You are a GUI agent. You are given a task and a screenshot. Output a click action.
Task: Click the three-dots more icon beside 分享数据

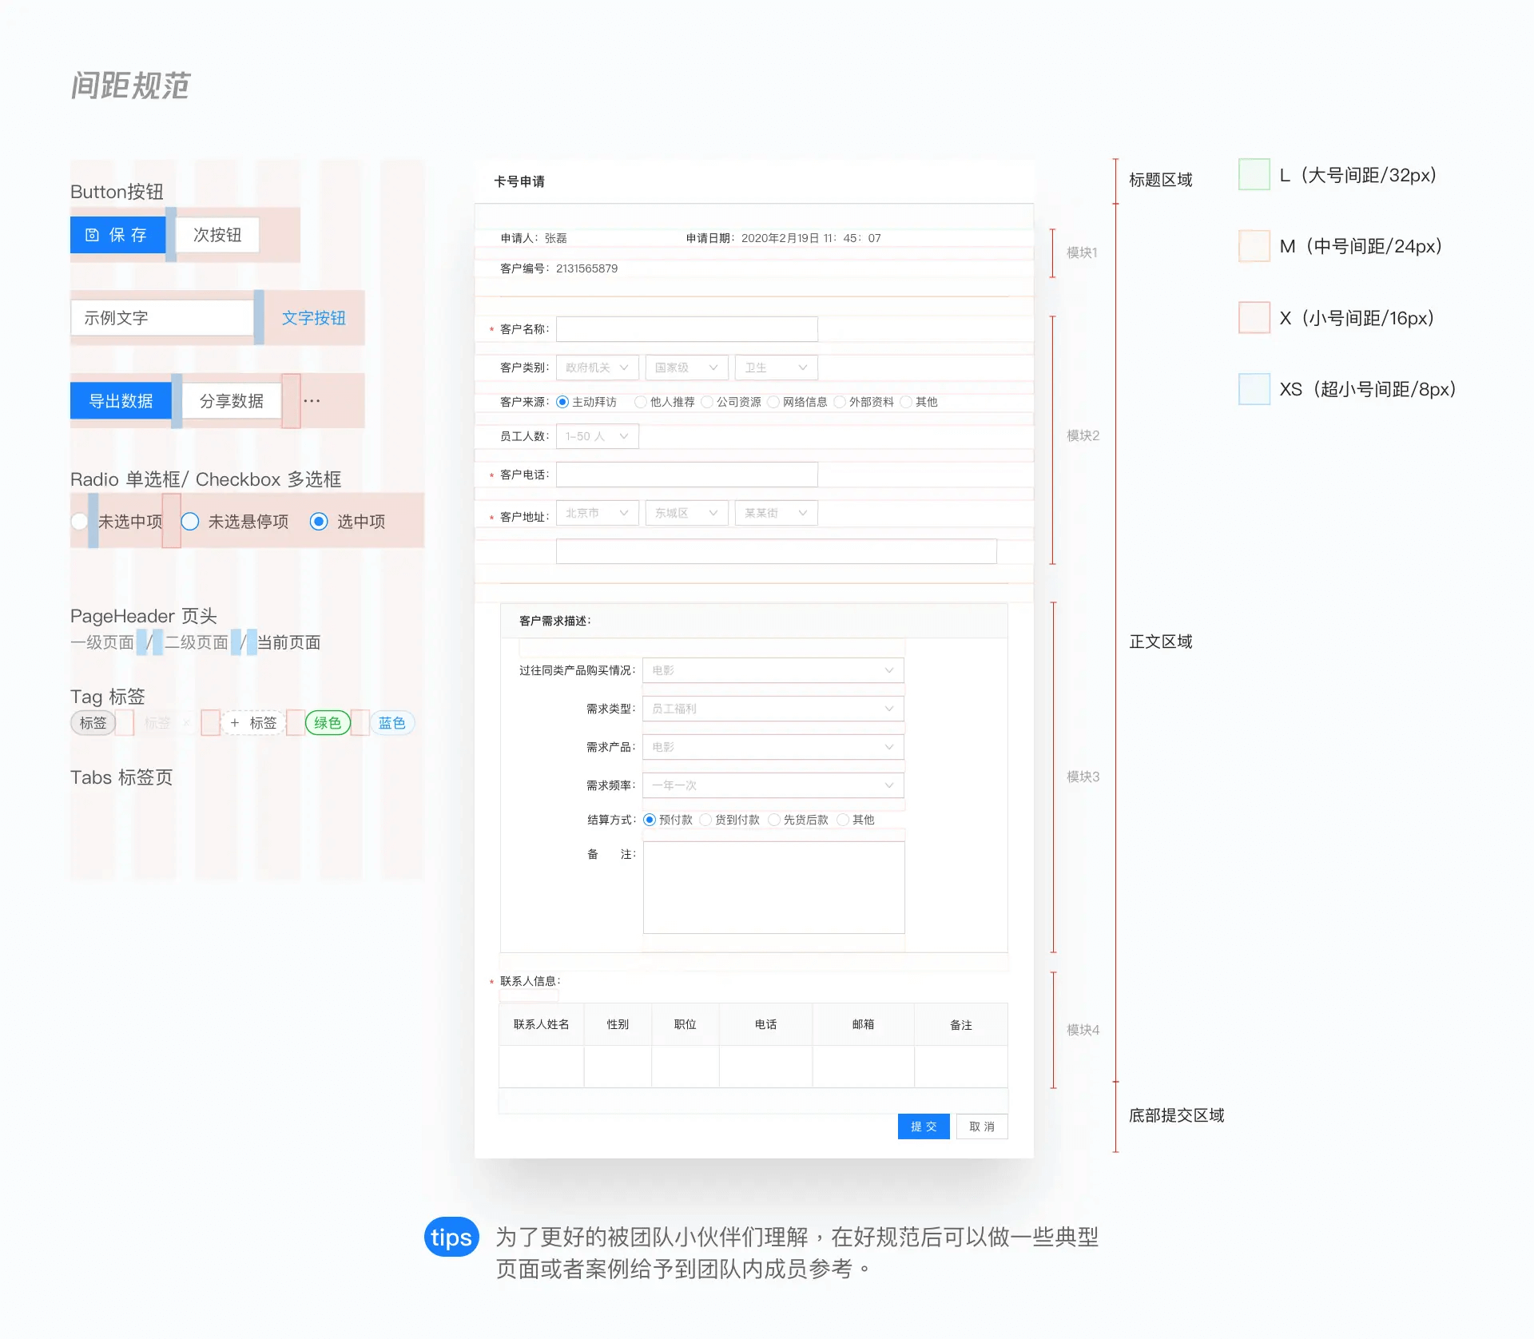(x=312, y=401)
